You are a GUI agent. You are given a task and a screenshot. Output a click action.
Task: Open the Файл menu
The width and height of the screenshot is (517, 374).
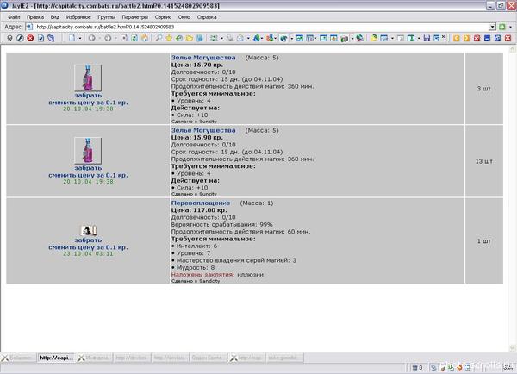pyautogui.click(x=14, y=17)
